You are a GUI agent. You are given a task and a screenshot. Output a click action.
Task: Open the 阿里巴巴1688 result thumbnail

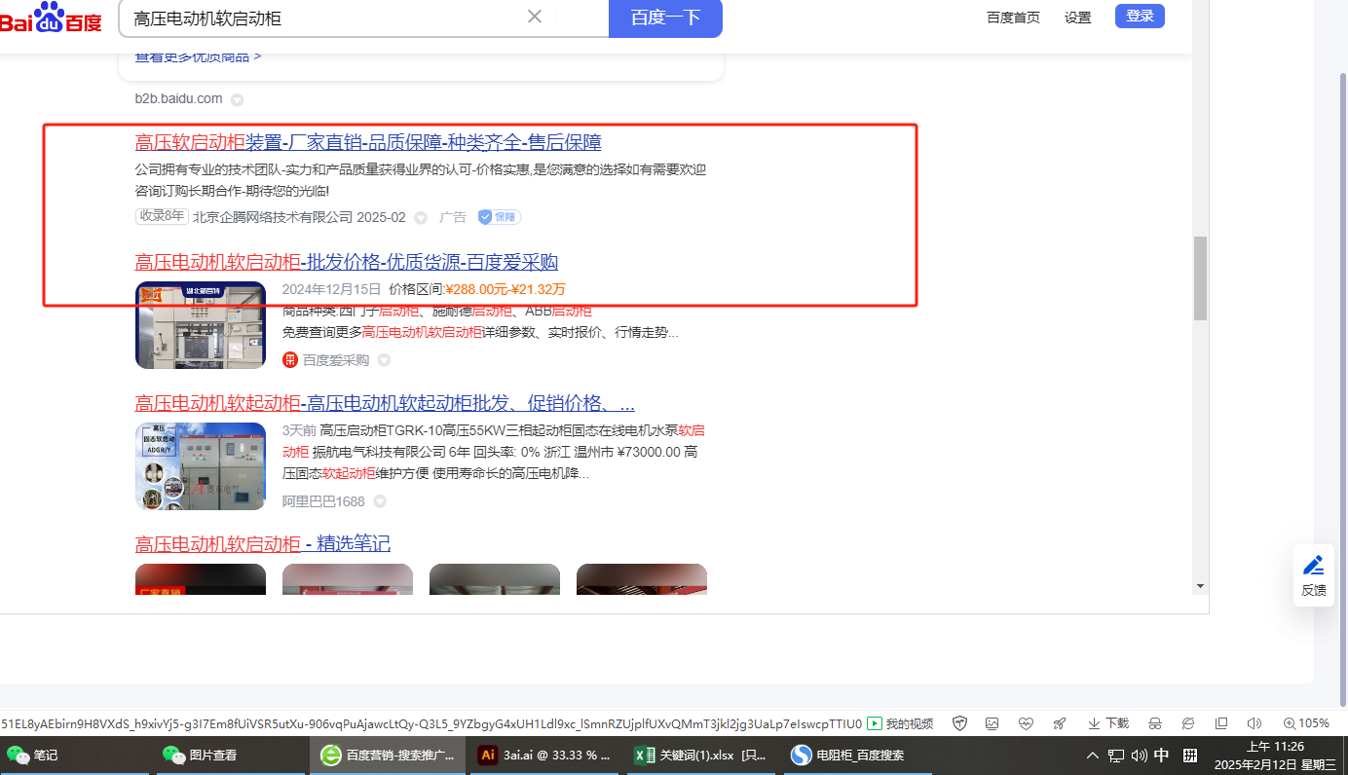[201, 466]
